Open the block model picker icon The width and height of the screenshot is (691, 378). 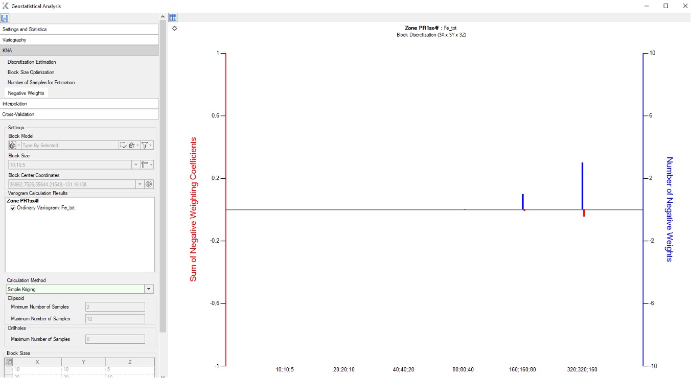[13, 145]
